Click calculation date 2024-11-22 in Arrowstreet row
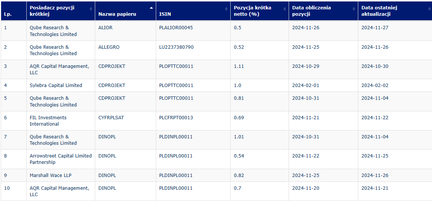 306,156
